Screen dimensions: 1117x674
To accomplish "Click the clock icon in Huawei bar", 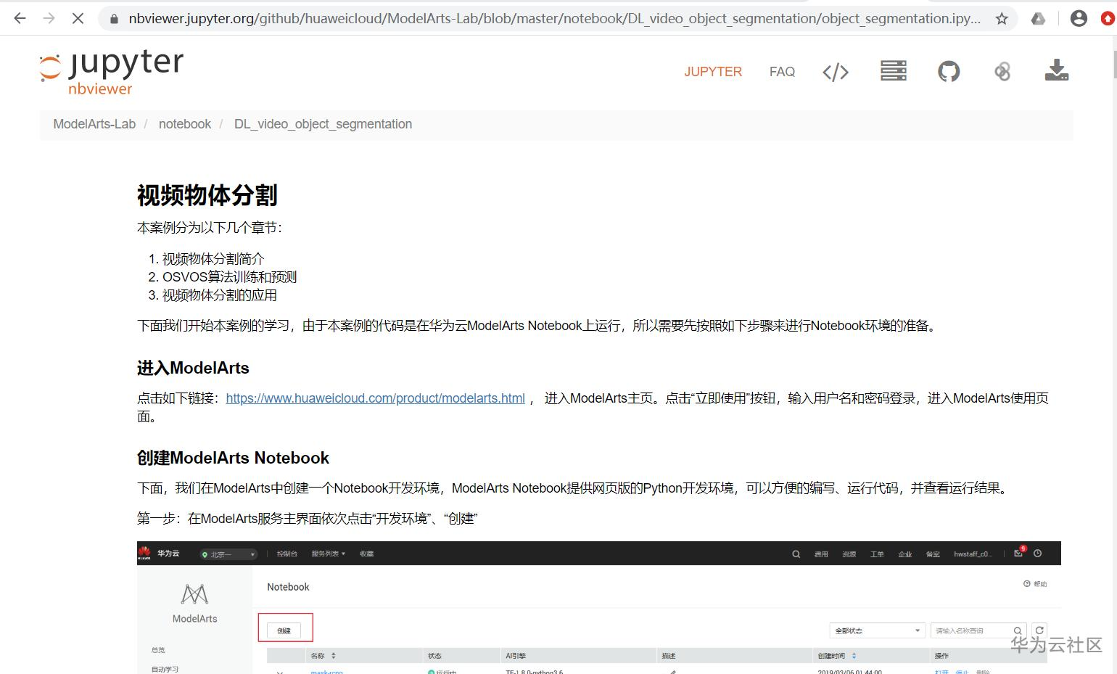I will (x=1038, y=554).
